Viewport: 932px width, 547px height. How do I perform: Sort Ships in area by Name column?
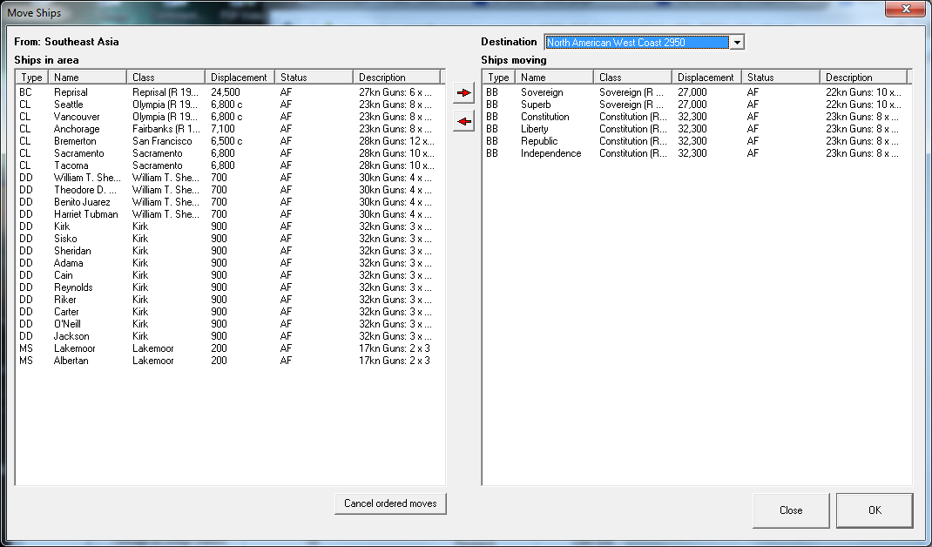87,78
